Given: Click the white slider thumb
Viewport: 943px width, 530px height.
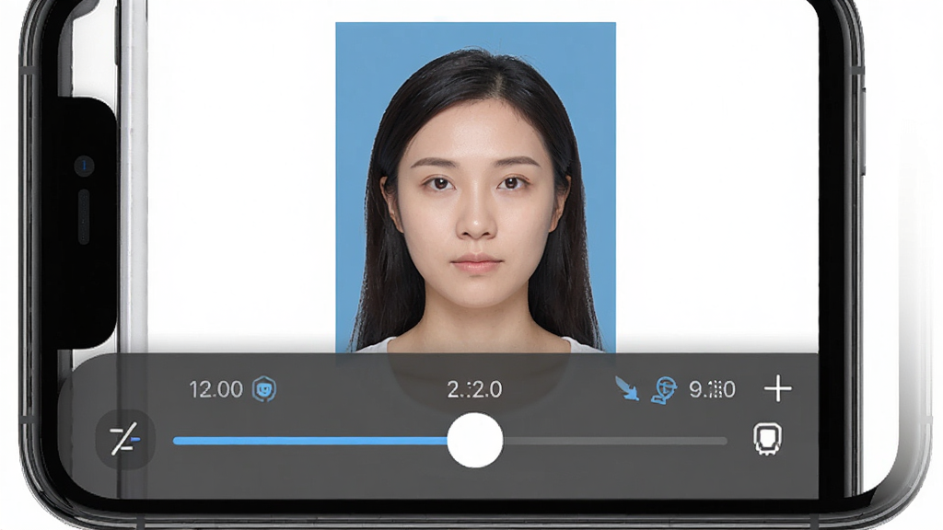Looking at the screenshot, I should (x=475, y=440).
